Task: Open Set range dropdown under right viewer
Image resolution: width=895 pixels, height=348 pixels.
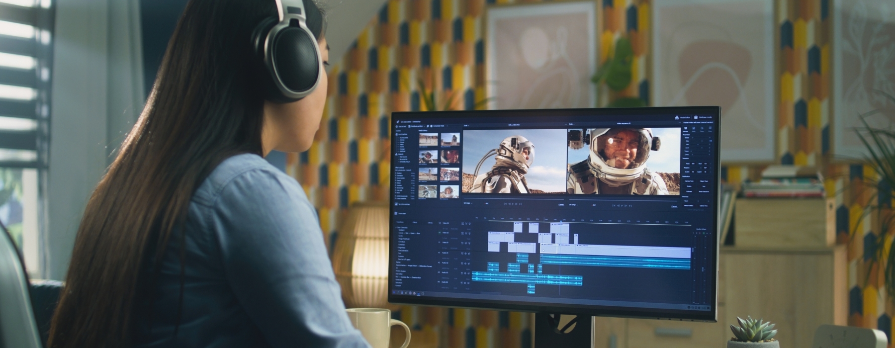Action: 574,205
